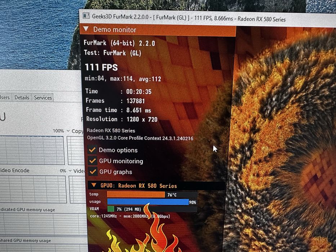Click the Video Encode graph area in Task Manager

(33, 189)
